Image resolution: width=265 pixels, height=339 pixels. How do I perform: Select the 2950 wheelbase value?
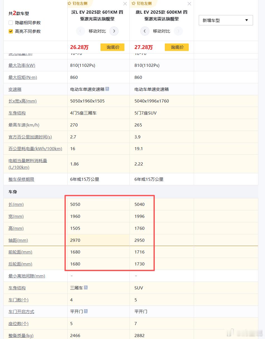[x=139, y=240]
